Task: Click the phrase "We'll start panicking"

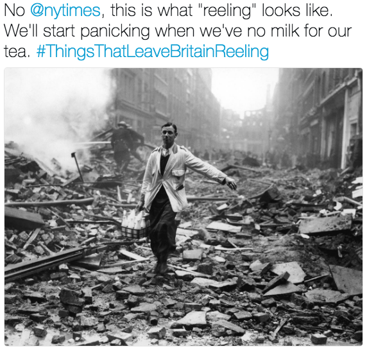Action: pos(77,31)
